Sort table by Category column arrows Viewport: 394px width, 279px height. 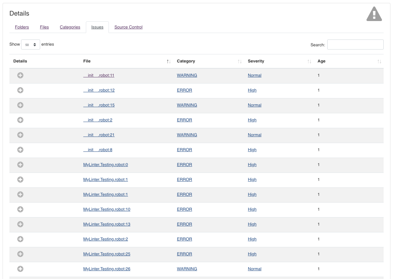[240, 61]
